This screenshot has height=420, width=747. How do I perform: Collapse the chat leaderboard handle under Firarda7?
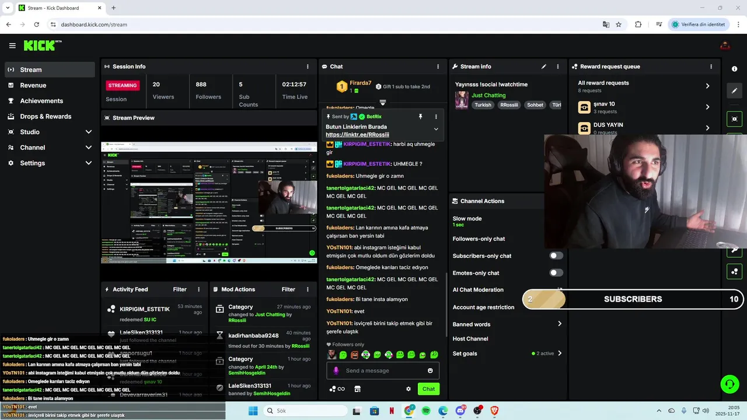(x=383, y=102)
